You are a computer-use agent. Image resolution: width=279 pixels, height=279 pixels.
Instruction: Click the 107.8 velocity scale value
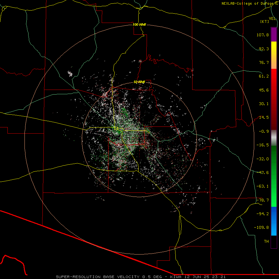pyautogui.click(x=263, y=35)
